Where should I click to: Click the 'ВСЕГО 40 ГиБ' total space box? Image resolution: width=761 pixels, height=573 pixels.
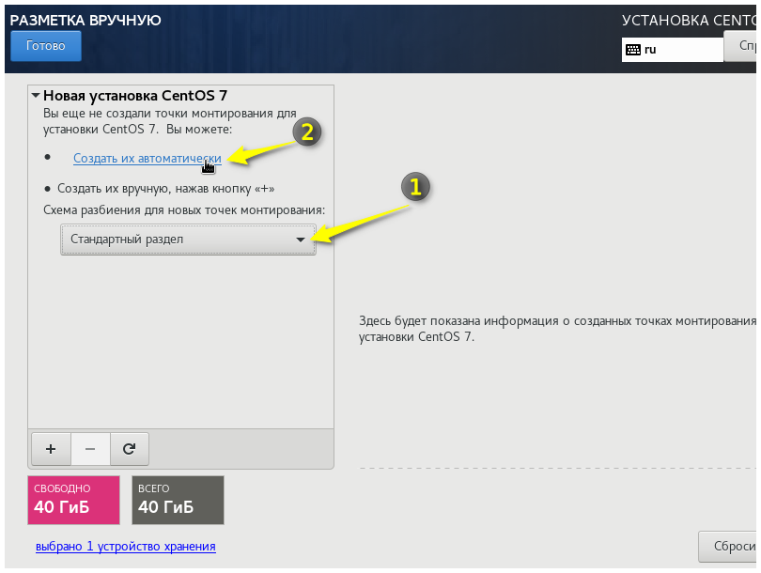178,500
